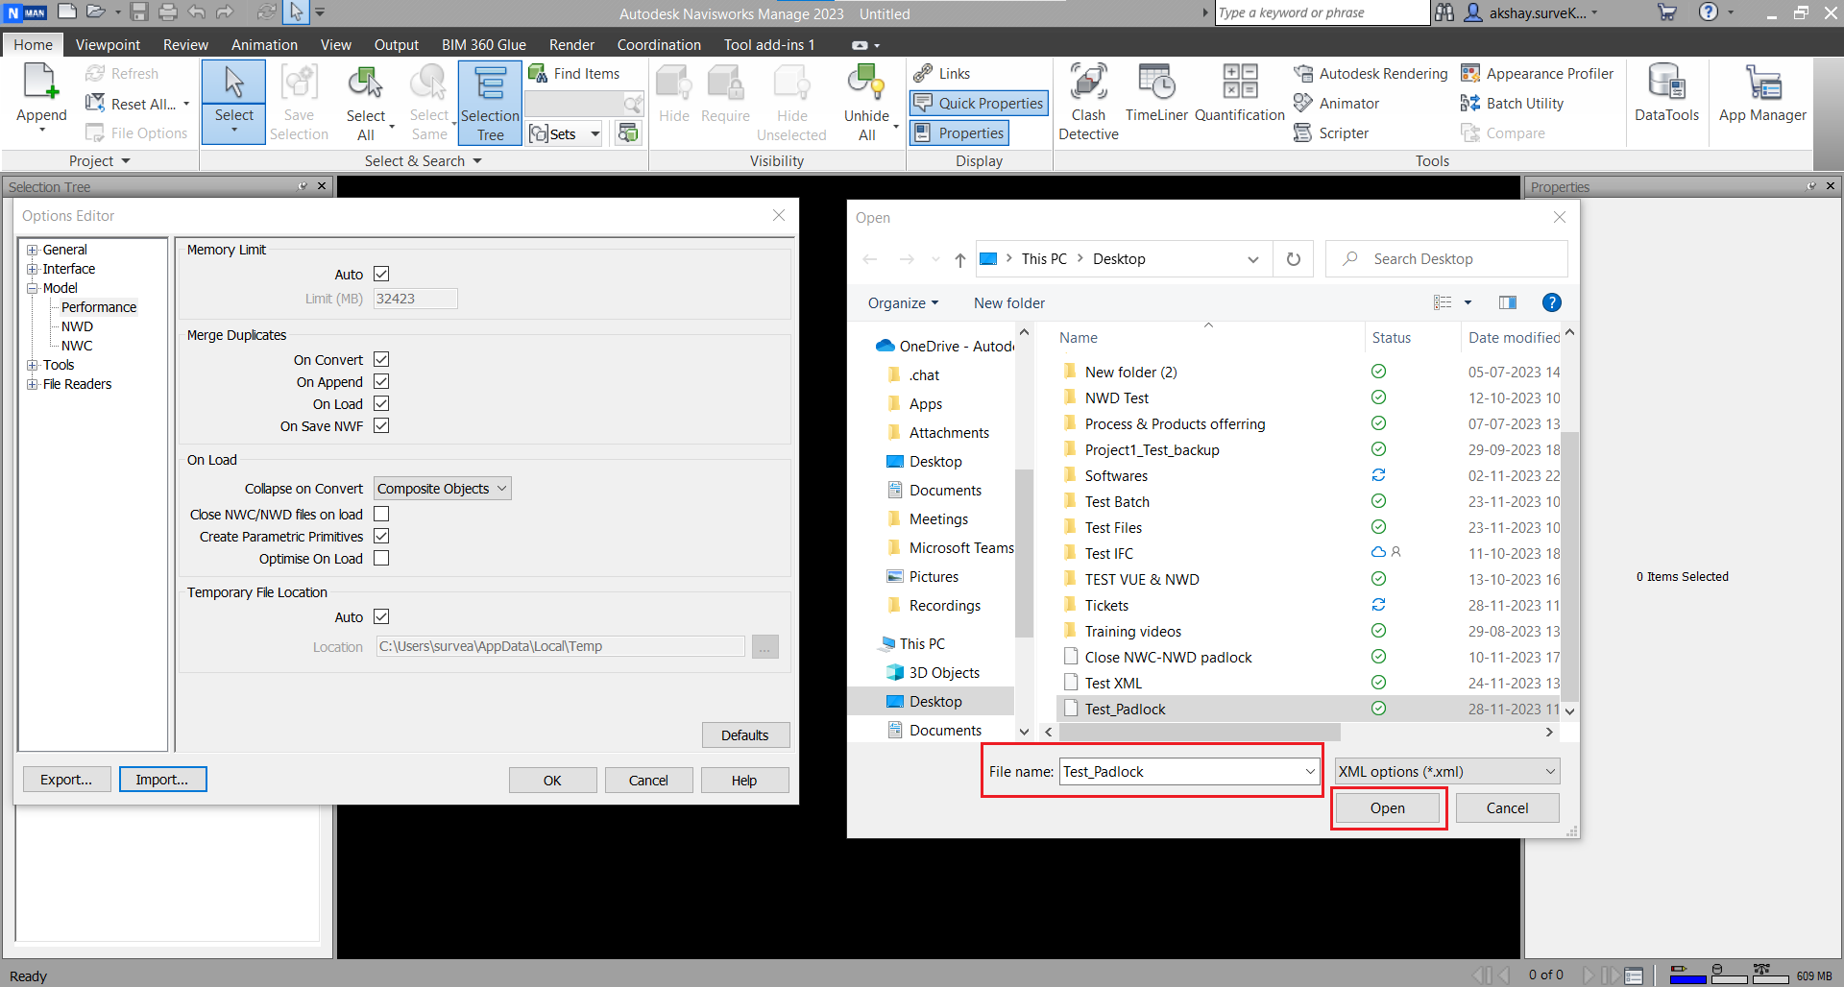Image resolution: width=1844 pixels, height=987 pixels.
Task: Select the Test XML file
Action: (1113, 684)
